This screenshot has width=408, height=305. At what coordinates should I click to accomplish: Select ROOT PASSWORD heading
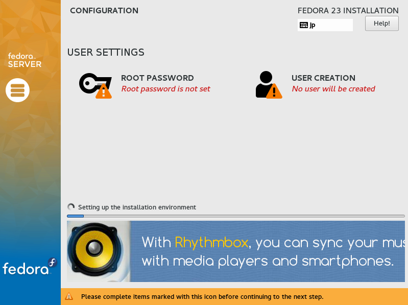(x=157, y=78)
